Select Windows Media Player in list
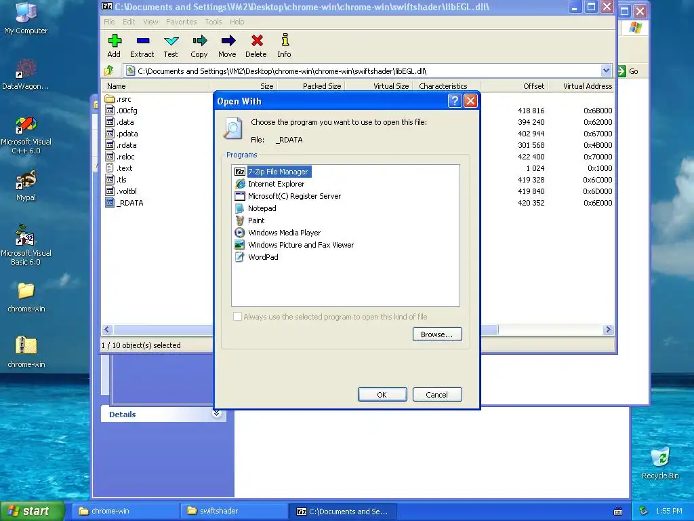 click(x=278, y=233)
